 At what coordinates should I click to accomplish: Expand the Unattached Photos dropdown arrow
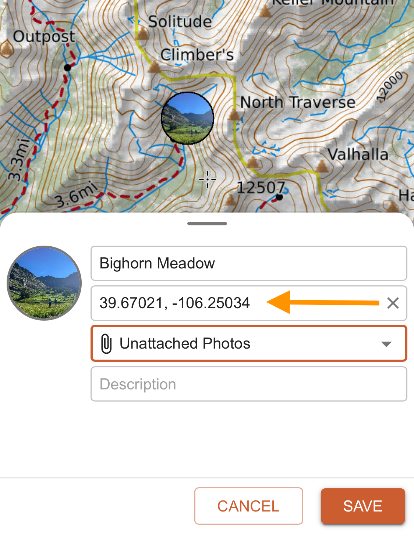click(x=386, y=344)
